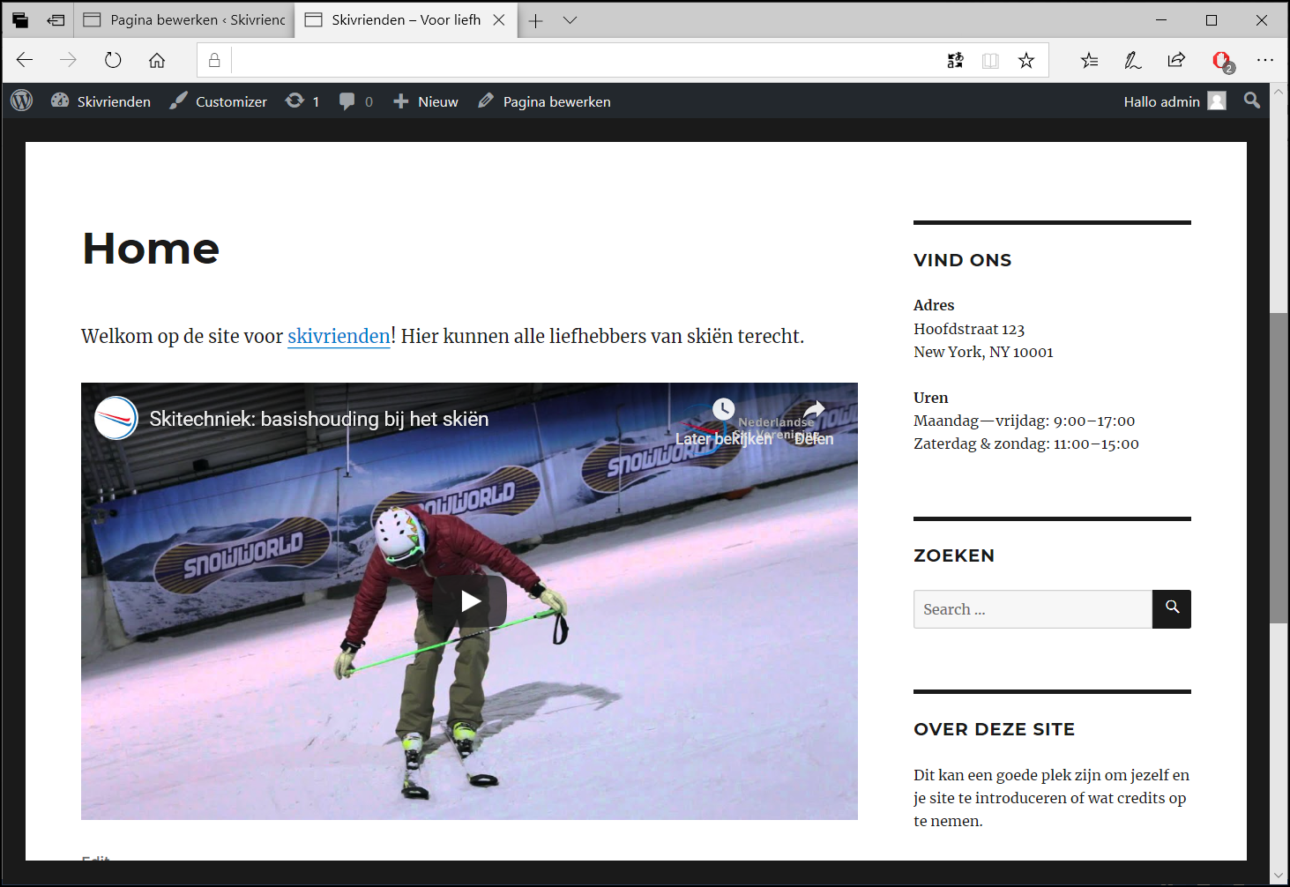Click the set-aside tabs icon

point(19,19)
